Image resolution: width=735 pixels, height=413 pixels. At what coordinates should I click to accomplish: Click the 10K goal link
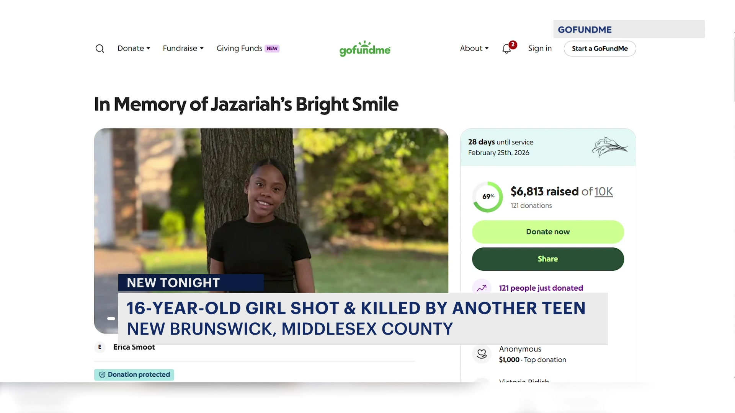(x=604, y=192)
